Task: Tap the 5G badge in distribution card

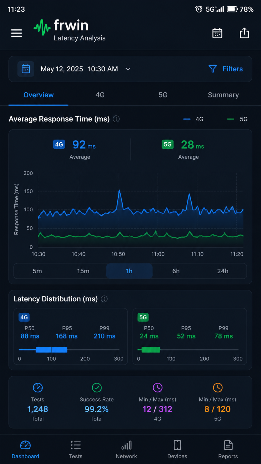Action: tap(143, 317)
